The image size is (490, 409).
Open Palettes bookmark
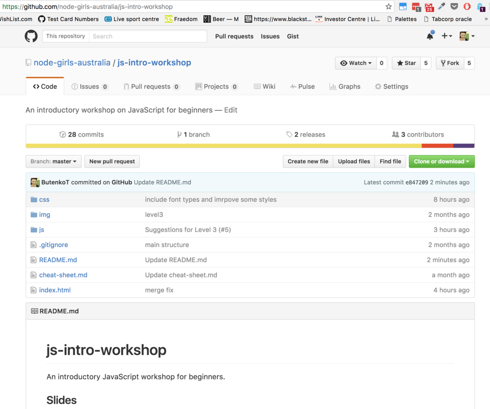402,19
